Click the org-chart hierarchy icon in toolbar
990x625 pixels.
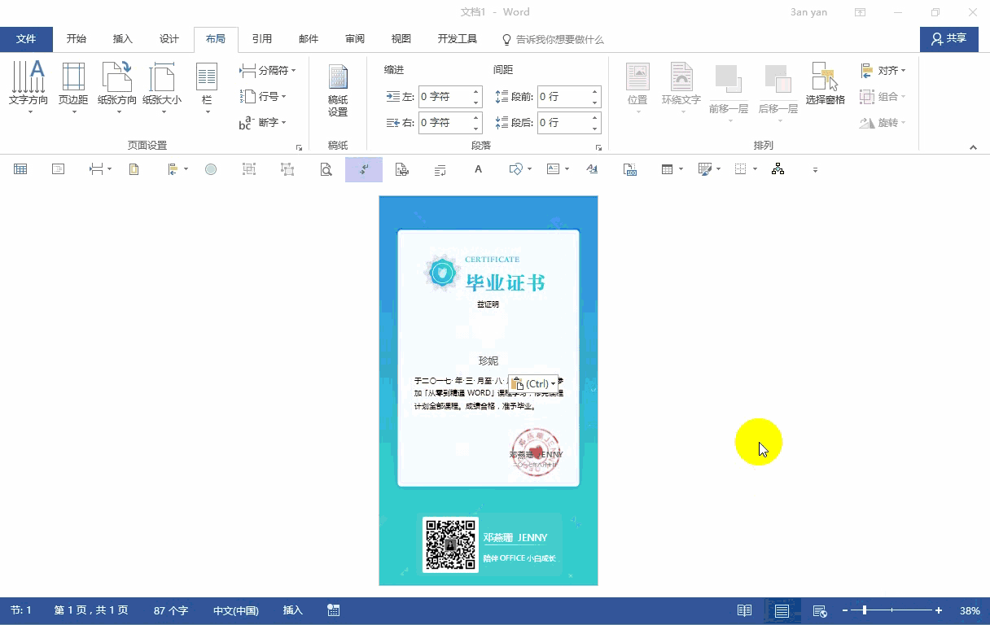click(x=778, y=169)
